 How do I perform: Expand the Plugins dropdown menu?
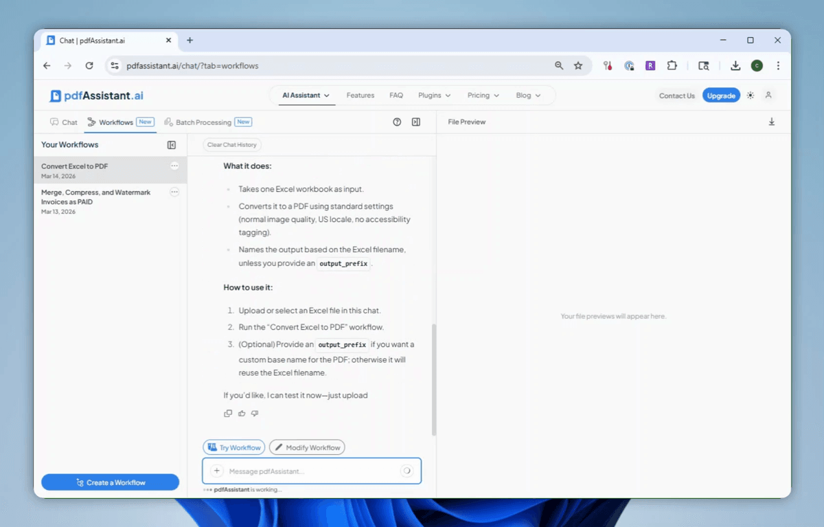pyautogui.click(x=435, y=96)
